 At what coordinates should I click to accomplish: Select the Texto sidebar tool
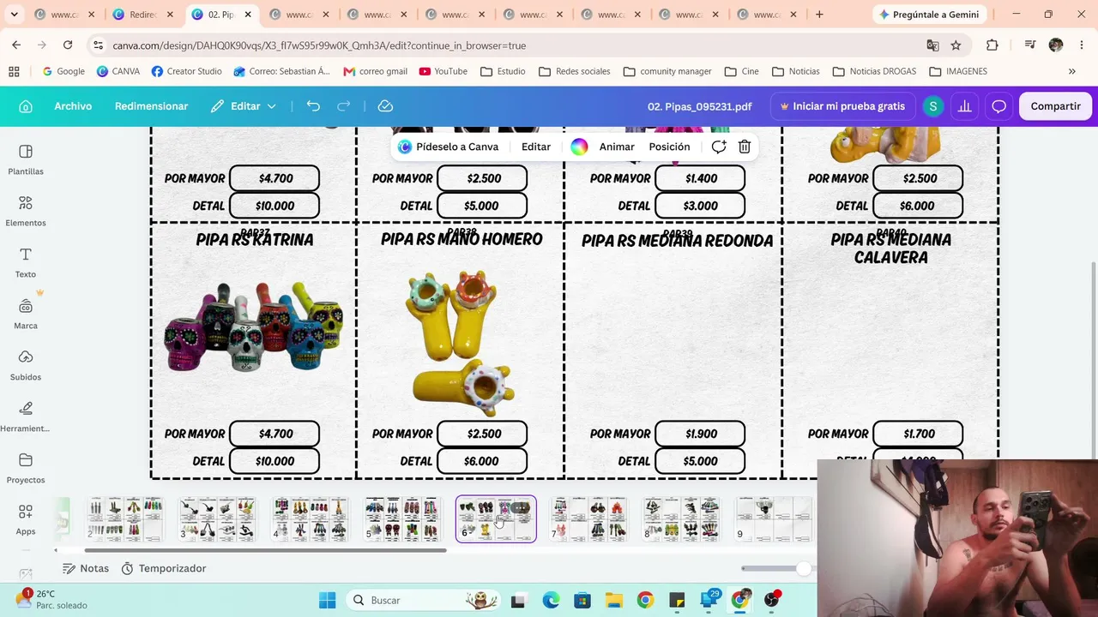(26, 262)
